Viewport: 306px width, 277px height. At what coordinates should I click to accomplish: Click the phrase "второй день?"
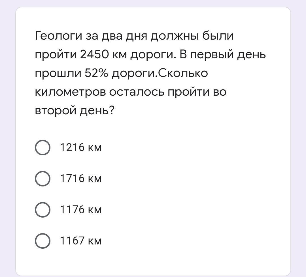pyautogui.click(x=75, y=111)
